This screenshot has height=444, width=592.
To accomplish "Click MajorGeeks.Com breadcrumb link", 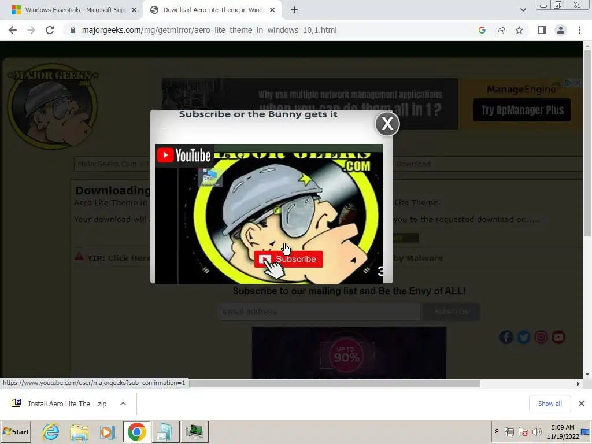I will coord(107,164).
